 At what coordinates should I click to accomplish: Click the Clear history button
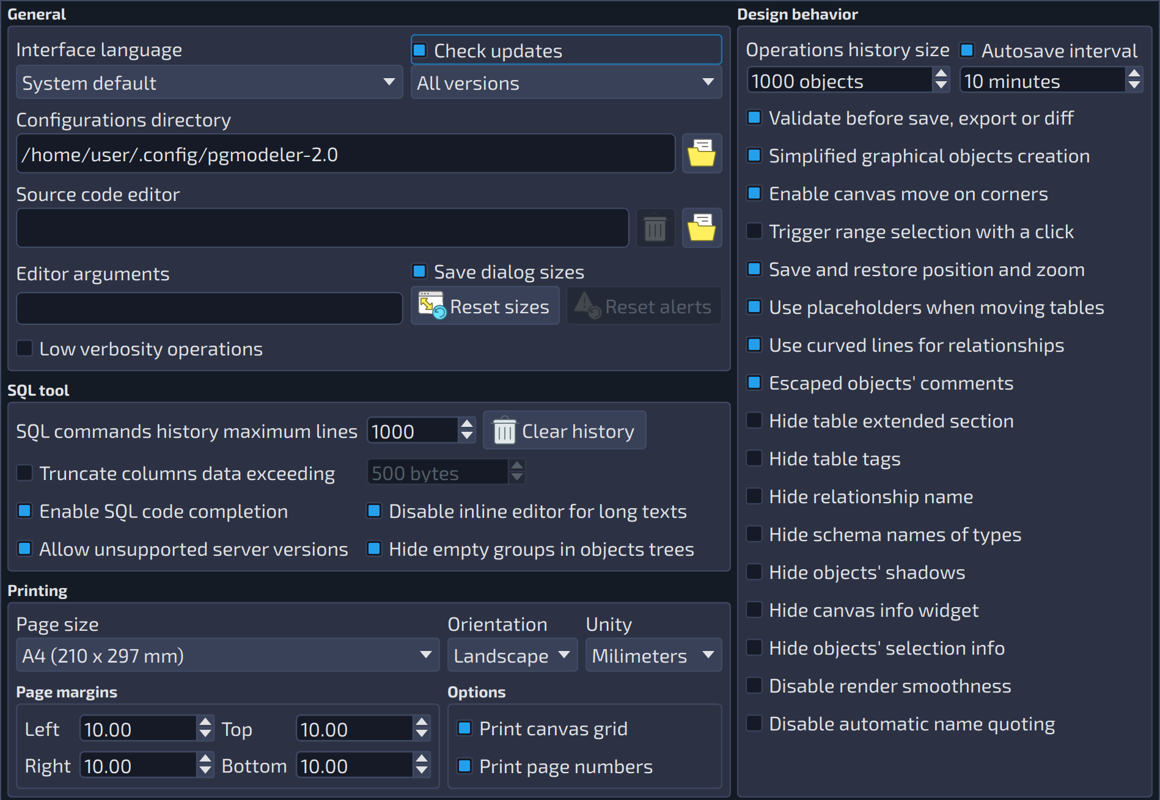pos(564,431)
